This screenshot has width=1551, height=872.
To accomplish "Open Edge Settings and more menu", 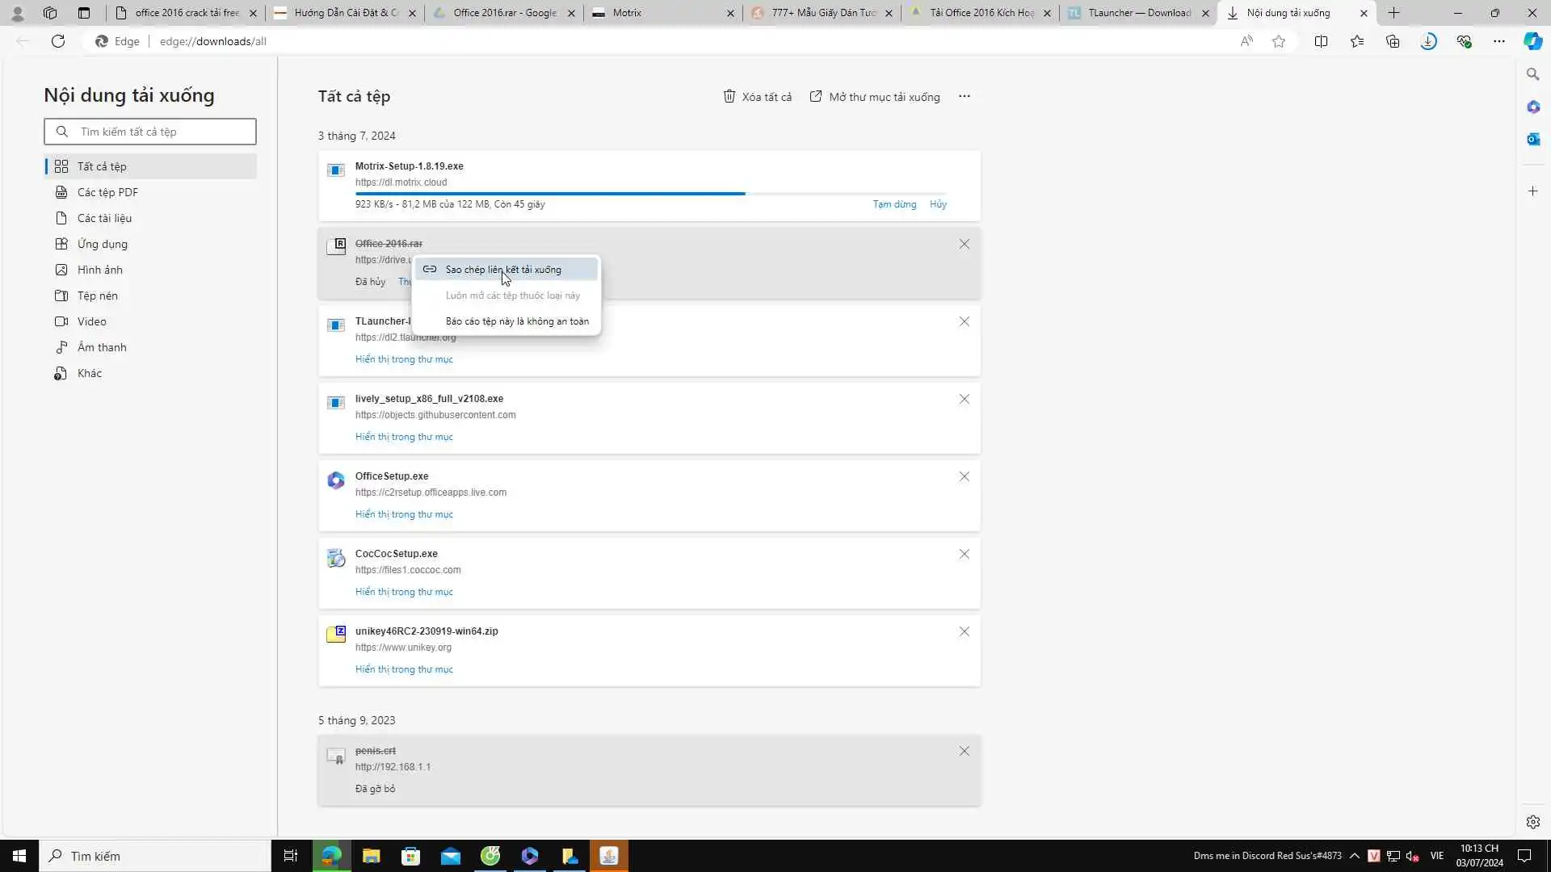I will point(1498,41).
